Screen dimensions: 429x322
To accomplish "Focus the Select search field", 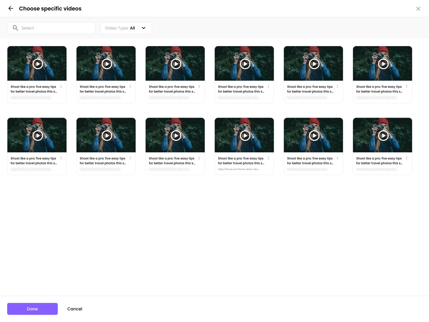I will [x=51, y=28].
